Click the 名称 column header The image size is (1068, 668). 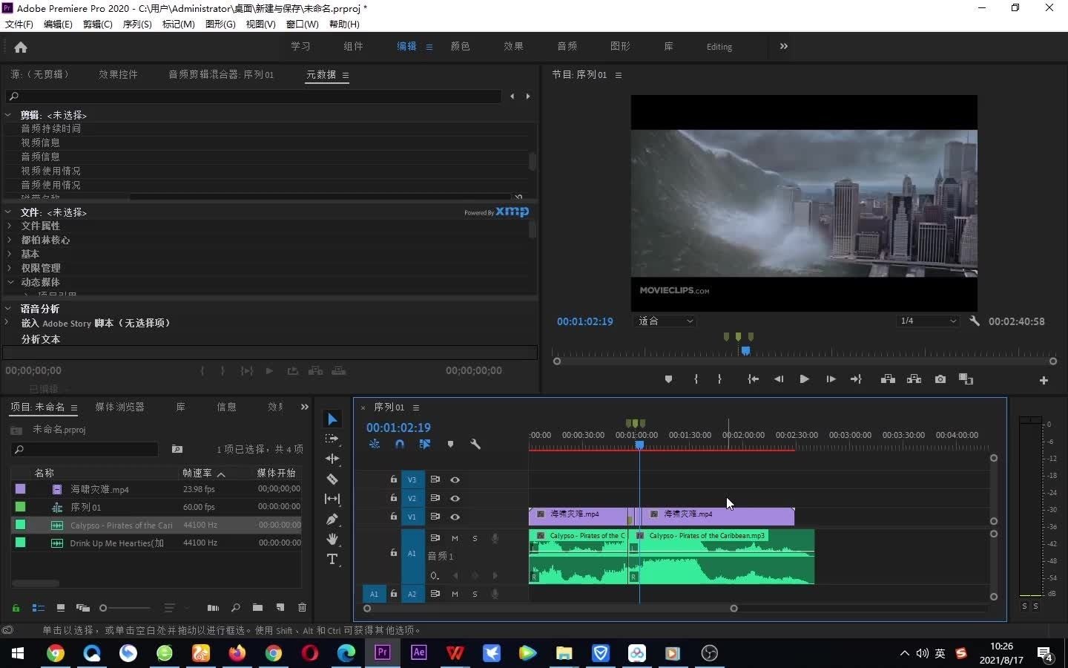click(44, 473)
